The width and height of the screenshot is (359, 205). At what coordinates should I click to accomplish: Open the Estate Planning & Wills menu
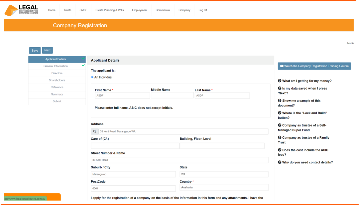pos(109,10)
